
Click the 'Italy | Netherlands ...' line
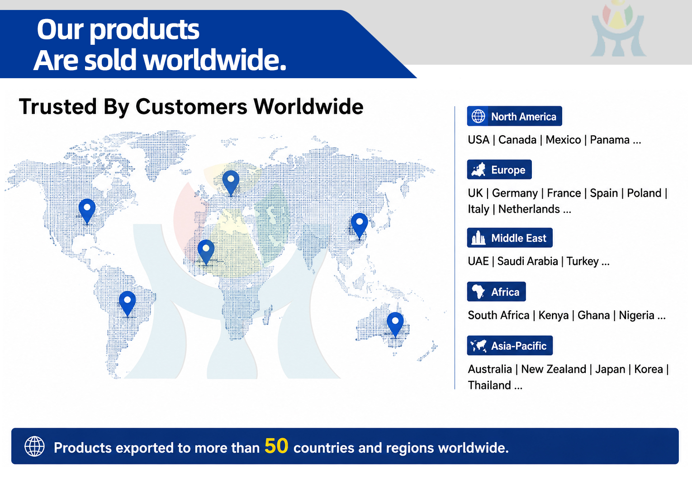[520, 209]
